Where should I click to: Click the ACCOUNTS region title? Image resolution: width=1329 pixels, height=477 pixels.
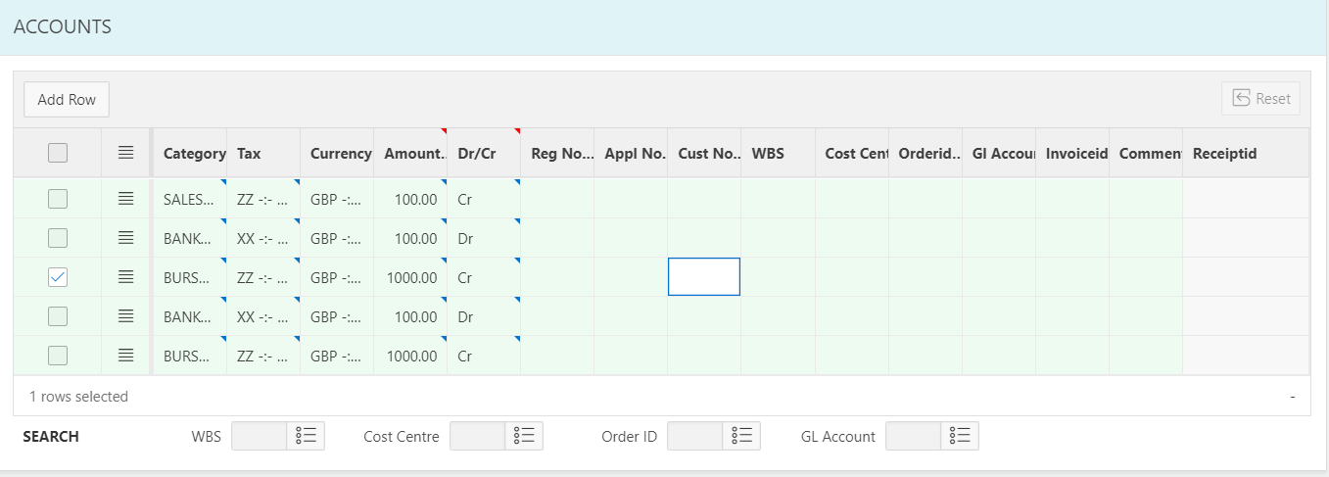click(x=62, y=26)
